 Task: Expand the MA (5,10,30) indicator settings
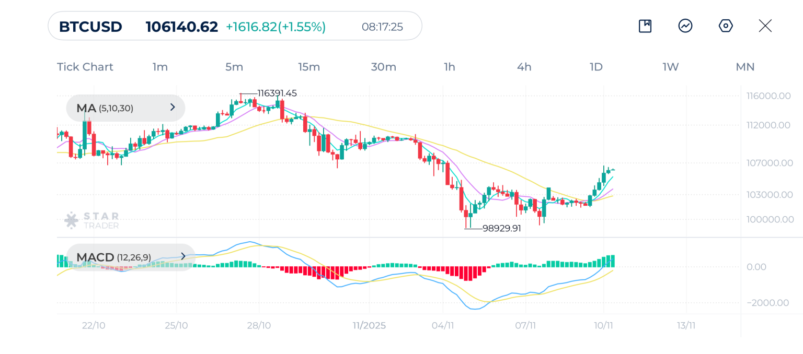[x=125, y=108]
